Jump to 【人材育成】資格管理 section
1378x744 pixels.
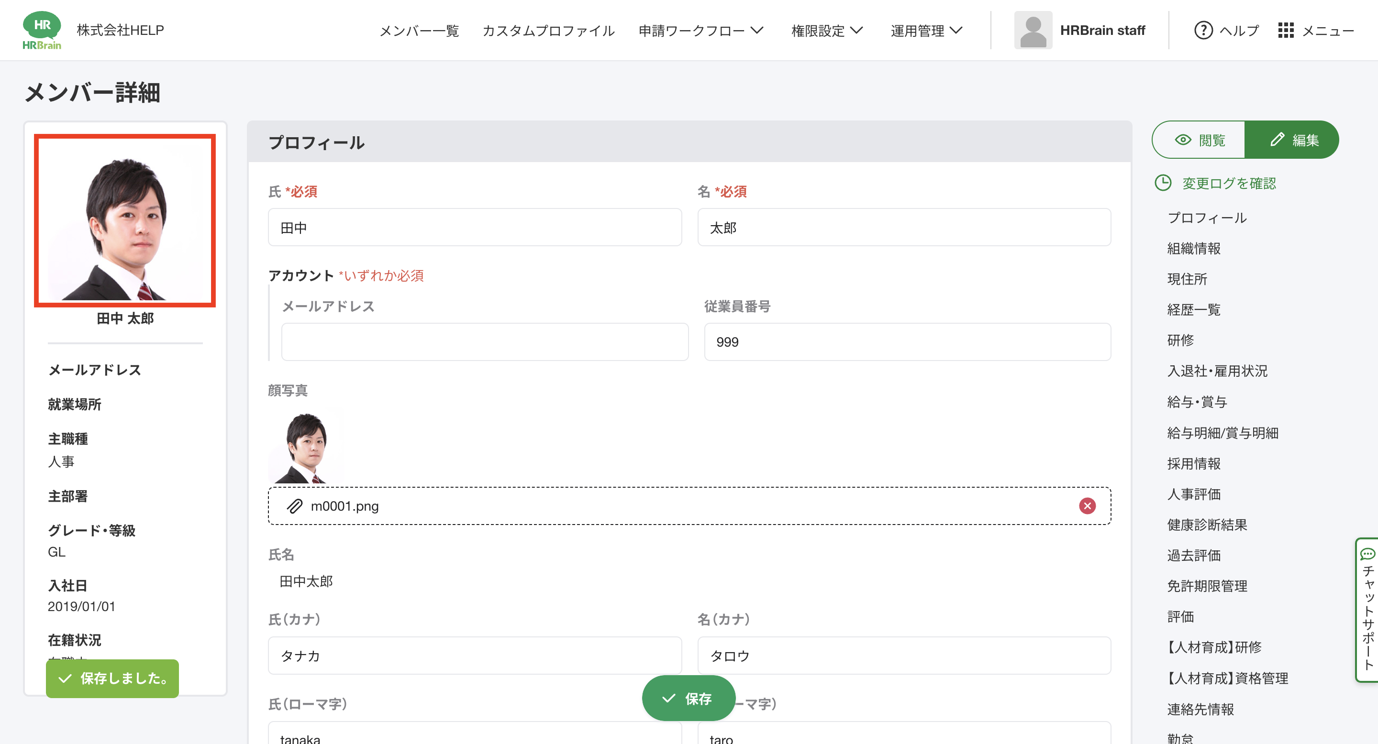click(x=1228, y=678)
